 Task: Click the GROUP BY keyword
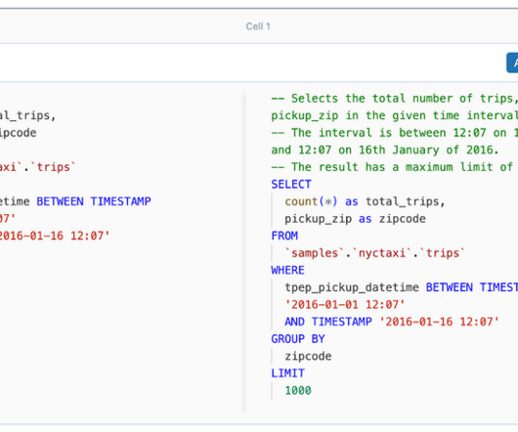click(298, 339)
